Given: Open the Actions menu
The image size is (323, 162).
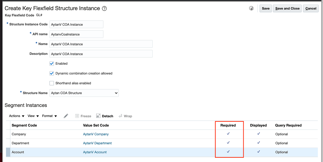Looking at the screenshot, I should tap(16, 116).
